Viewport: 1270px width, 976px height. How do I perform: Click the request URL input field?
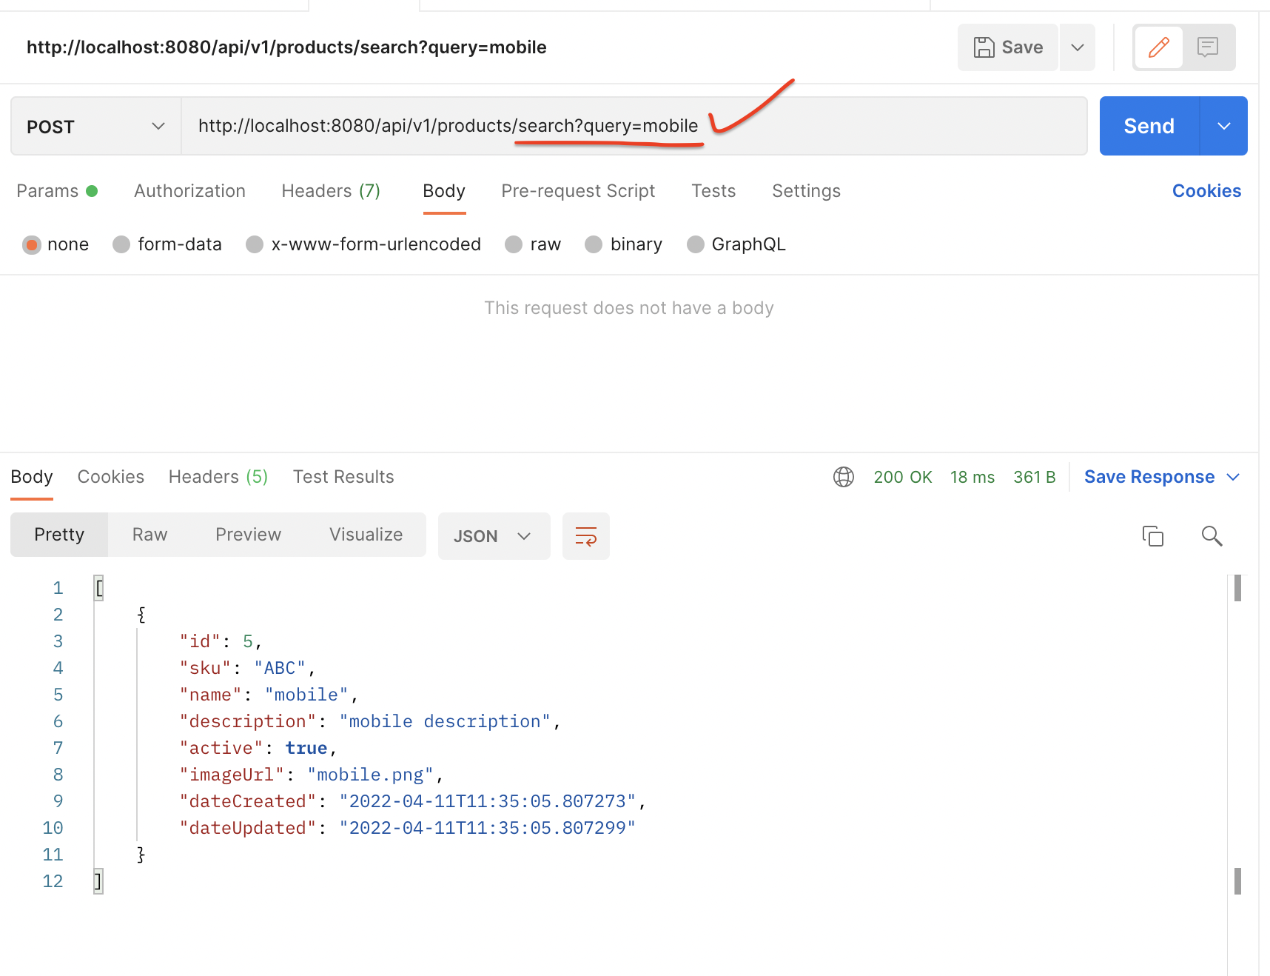pos(634,126)
